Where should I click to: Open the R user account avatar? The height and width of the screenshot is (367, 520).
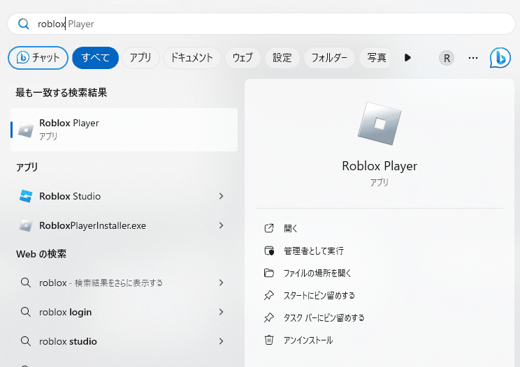pos(447,58)
